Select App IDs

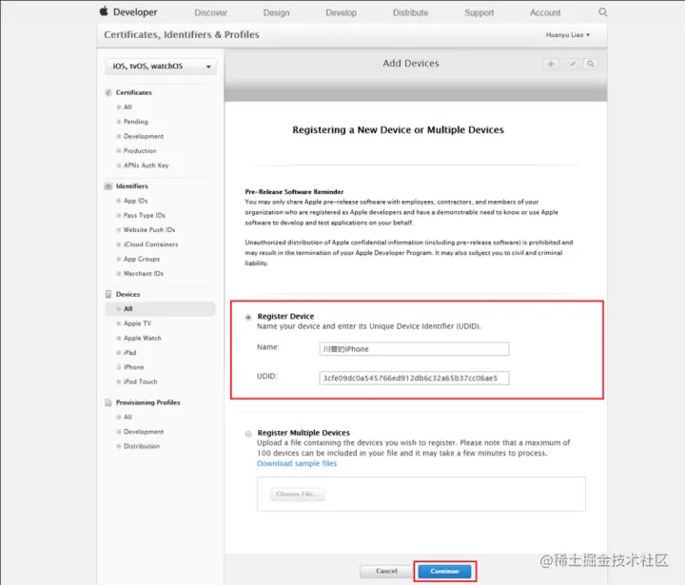135,201
